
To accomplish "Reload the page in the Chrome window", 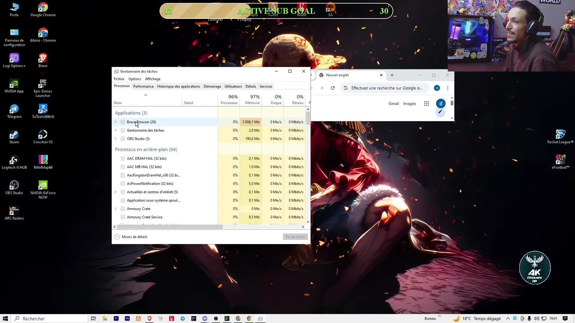I will (332, 88).
